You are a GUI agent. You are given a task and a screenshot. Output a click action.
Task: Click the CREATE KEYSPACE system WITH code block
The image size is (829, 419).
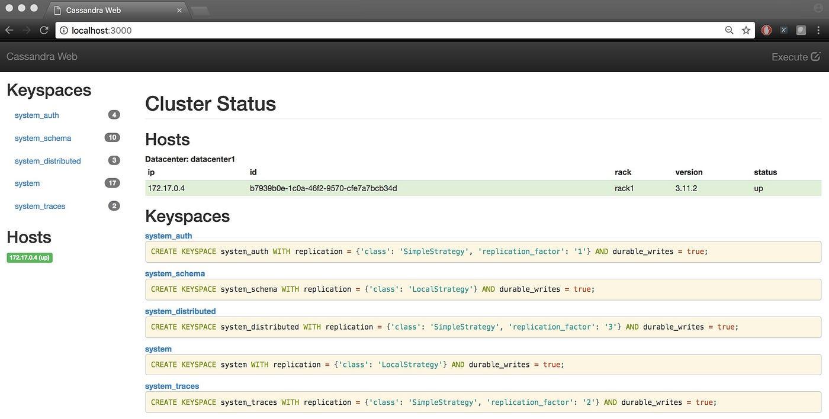click(x=483, y=365)
